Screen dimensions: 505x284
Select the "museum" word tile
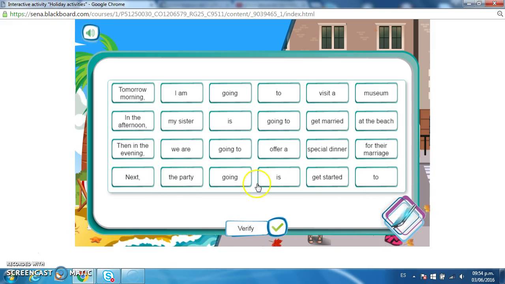[376, 93]
